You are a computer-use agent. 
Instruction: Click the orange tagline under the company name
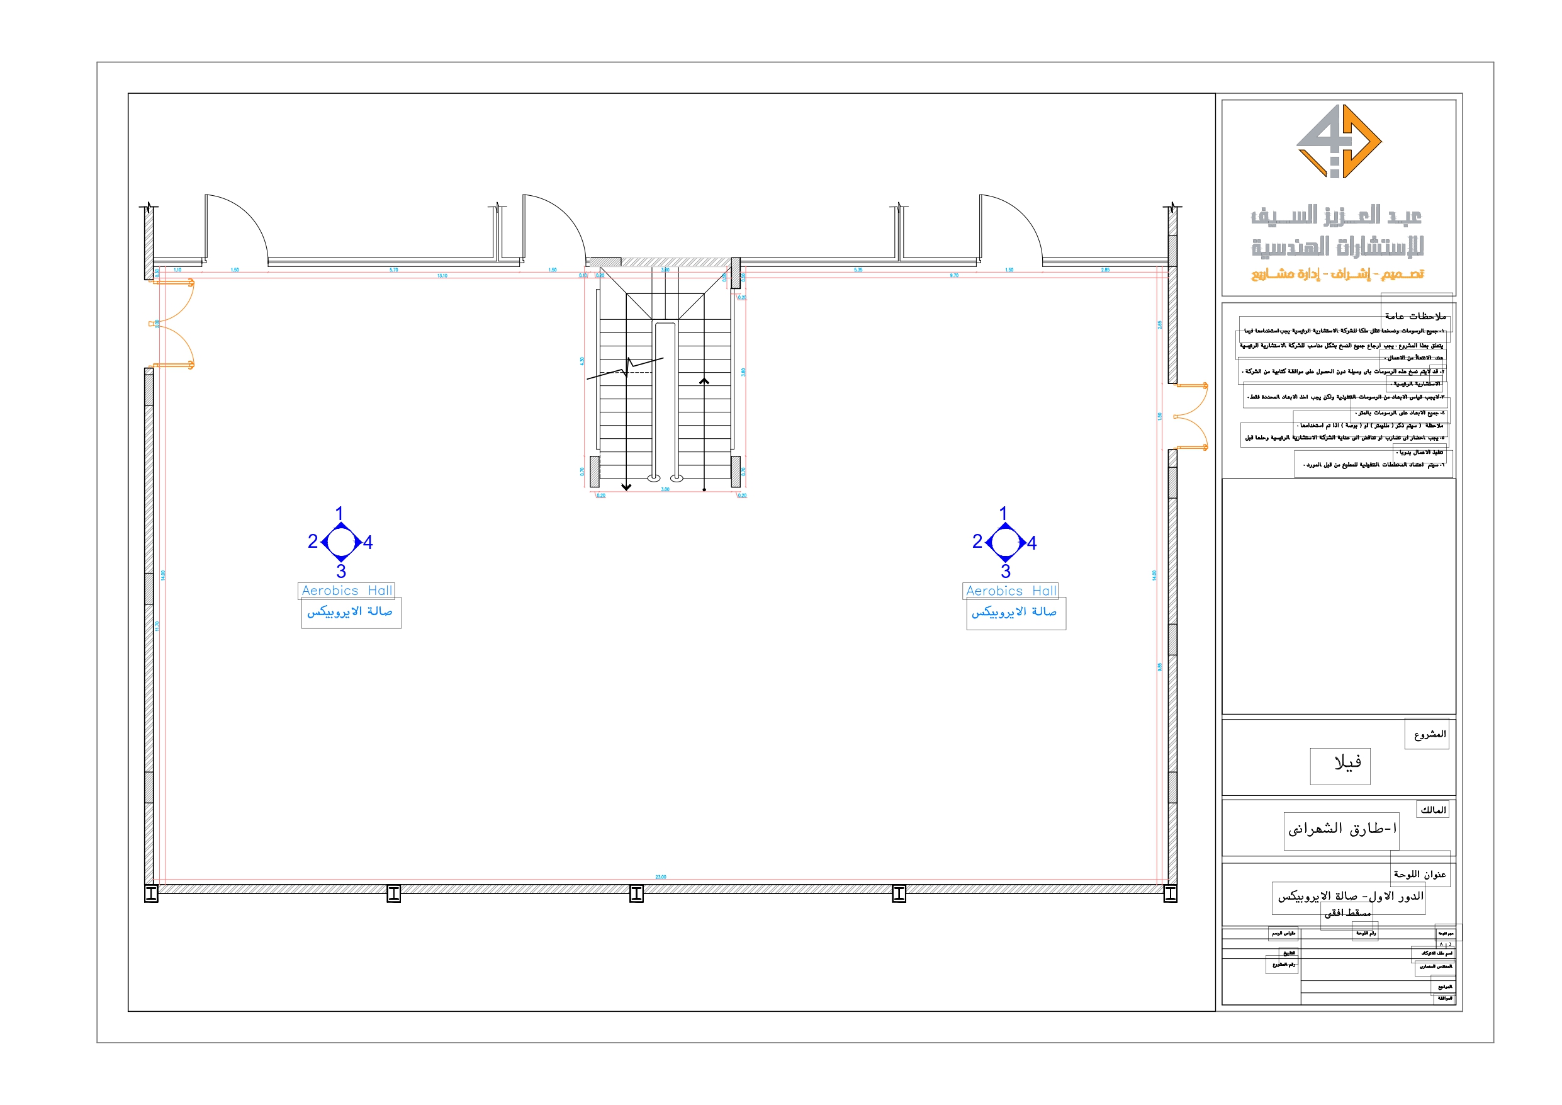click(1337, 274)
